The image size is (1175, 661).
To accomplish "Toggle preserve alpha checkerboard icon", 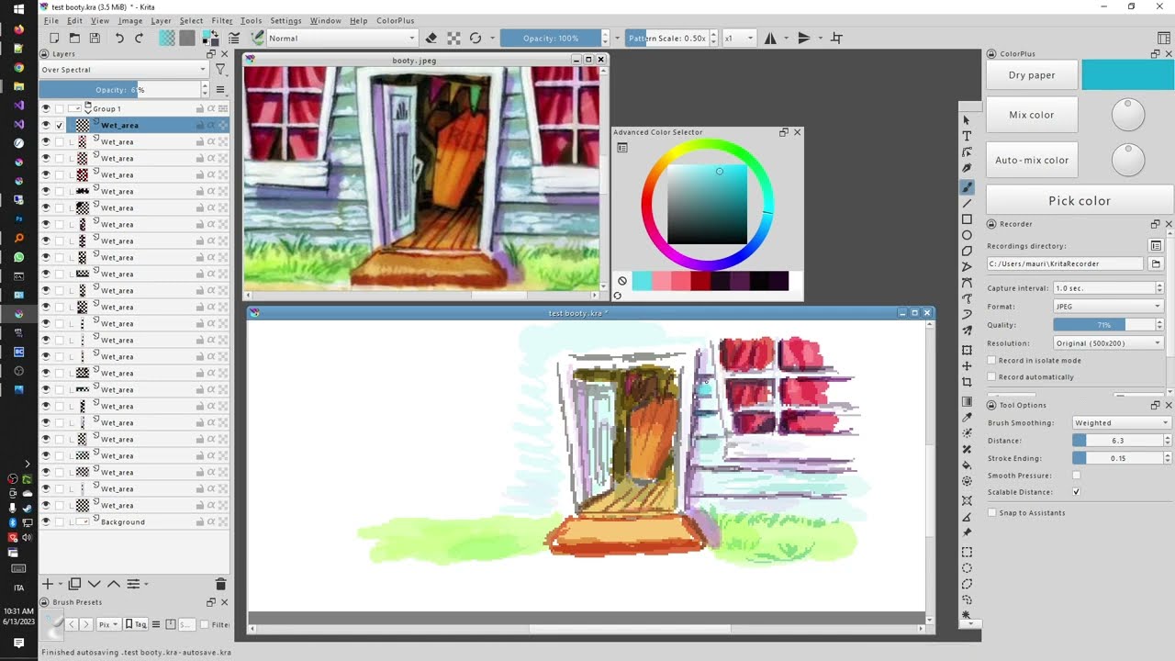I will tap(453, 38).
